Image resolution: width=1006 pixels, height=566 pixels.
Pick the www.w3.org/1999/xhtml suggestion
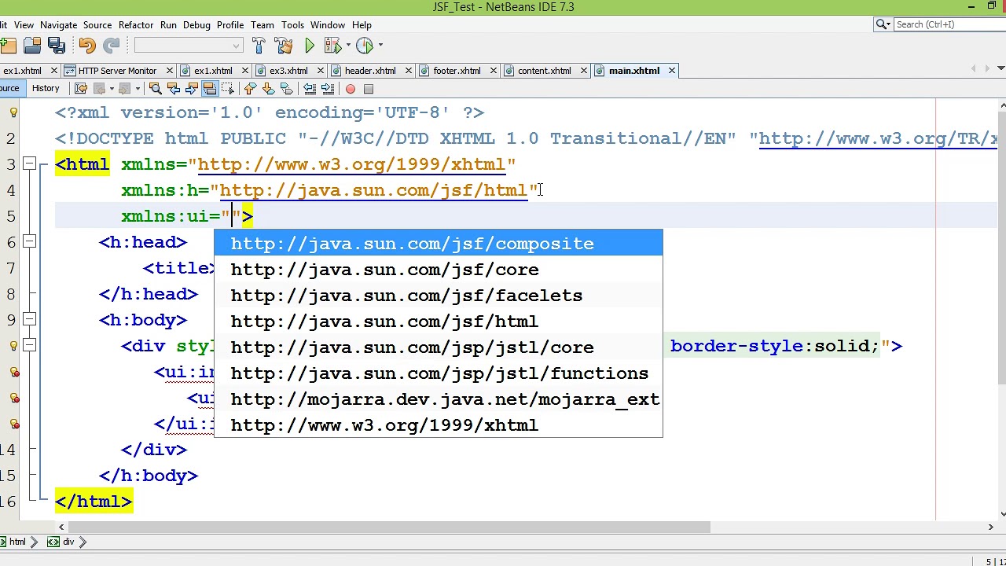click(439, 425)
